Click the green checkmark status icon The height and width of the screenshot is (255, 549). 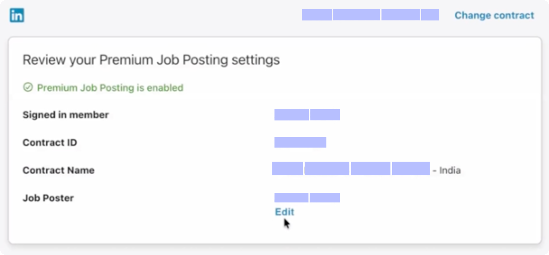click(x=27, y=88)
